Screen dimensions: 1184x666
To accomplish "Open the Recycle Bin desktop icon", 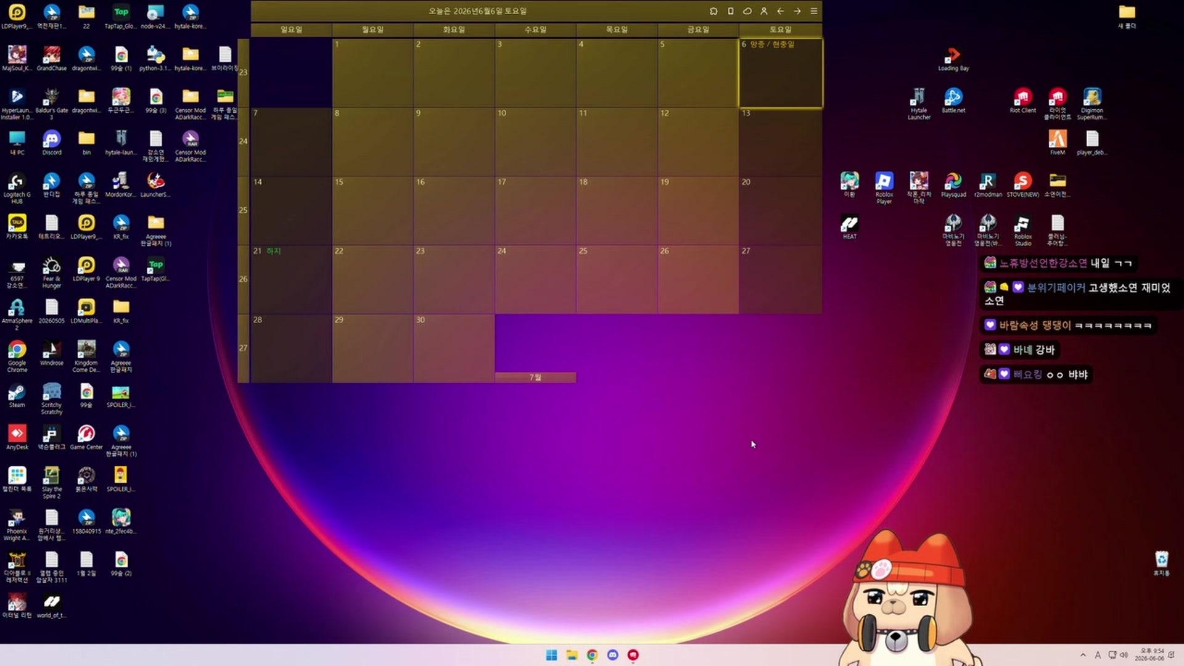I will tap(1162, 563).
